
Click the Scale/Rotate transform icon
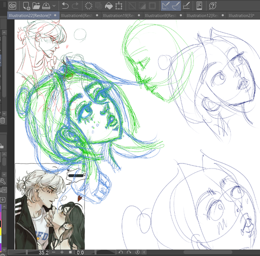point(119,6)
